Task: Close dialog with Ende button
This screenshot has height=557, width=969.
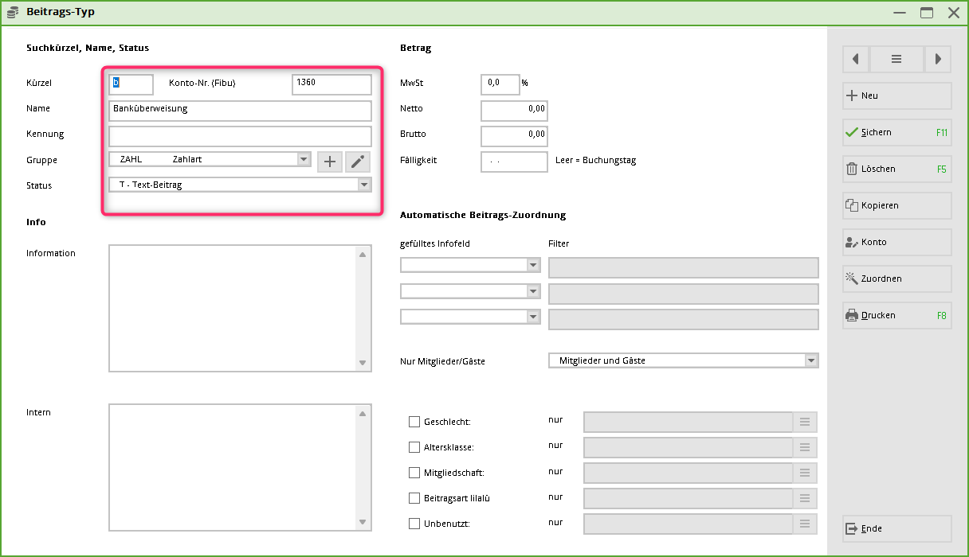Action: pos(896,528)
